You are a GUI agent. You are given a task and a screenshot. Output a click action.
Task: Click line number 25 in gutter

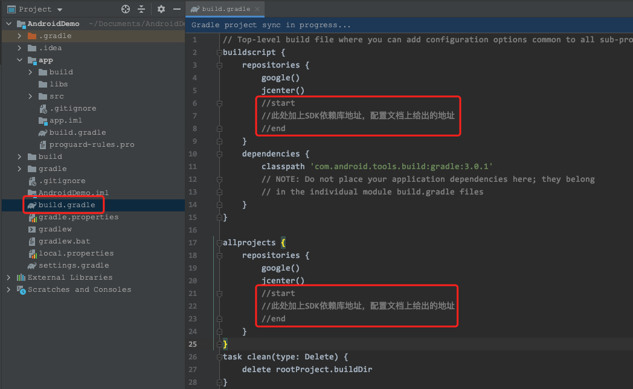point(193,344)
